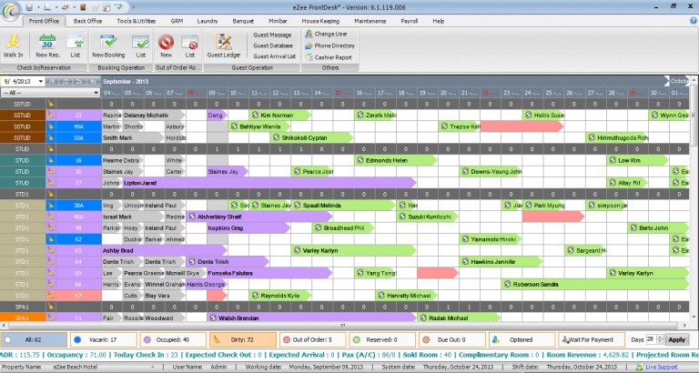Image resolution: width=699 pixels, height=373 pixels.
Task: Expand the quick access toolbar customize arrow
Action: tap(134, 7)
